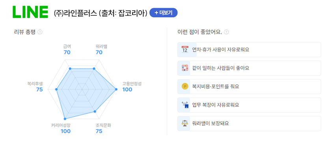Click the 조직문화 data point on chart
This screenshot has width=332, height=150.
[x=95, y=111]
